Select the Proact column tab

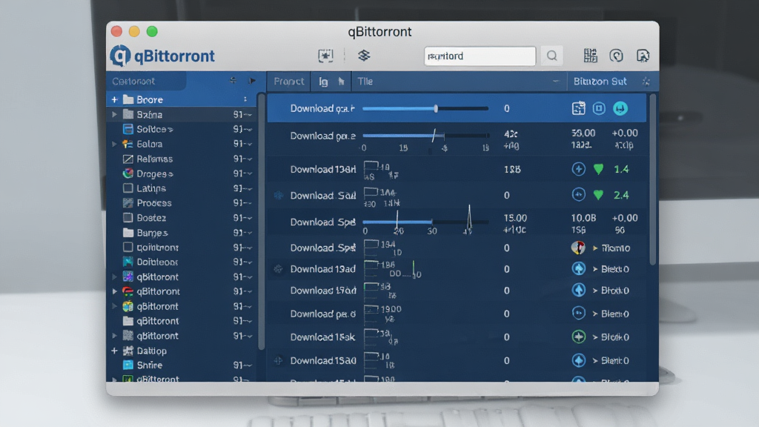coord(288,82)
